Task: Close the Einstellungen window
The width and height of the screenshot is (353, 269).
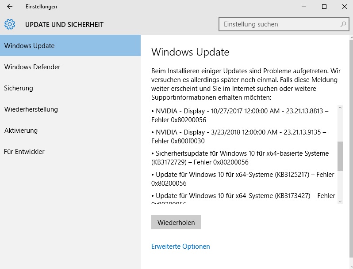Action: [345, 7]
